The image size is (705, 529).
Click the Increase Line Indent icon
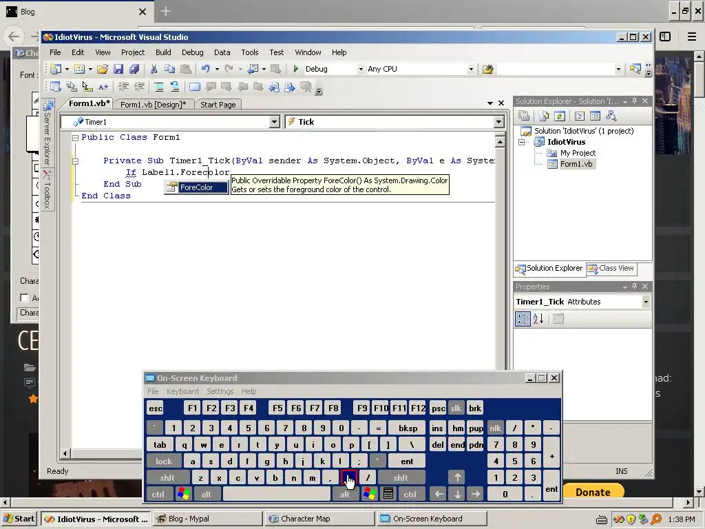coord(139,86)
